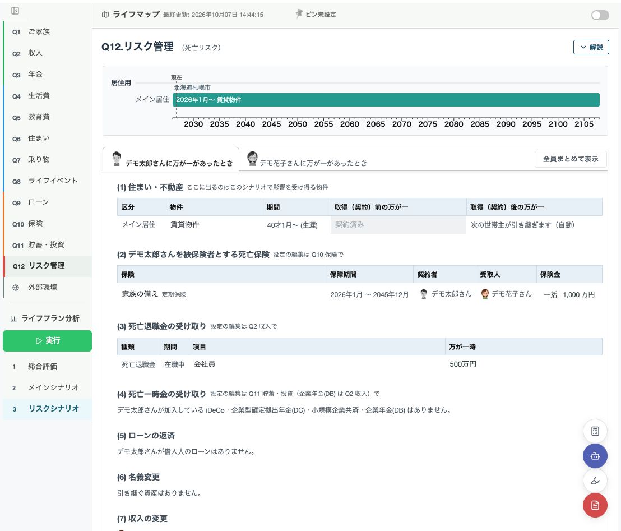This screenshot has height=531, width=621.
Task: Click 北海道札幌市 label on timeline
Action: tap(193, 87)
